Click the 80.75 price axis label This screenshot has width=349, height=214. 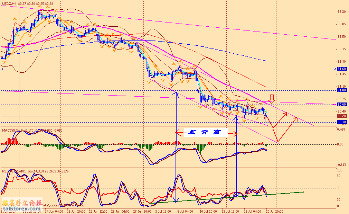342,99
